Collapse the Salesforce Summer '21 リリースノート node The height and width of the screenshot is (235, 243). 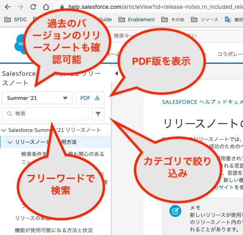[4, 130]
